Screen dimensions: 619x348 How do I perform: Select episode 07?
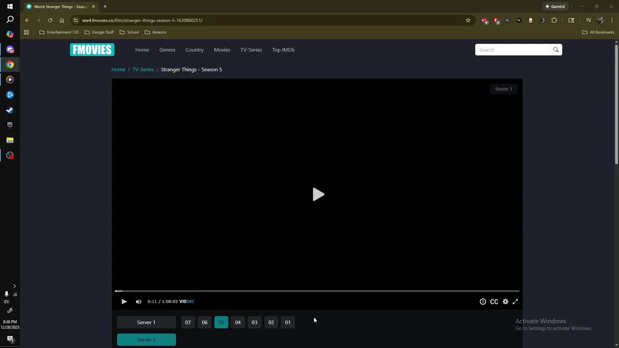[x=188, y=322]
